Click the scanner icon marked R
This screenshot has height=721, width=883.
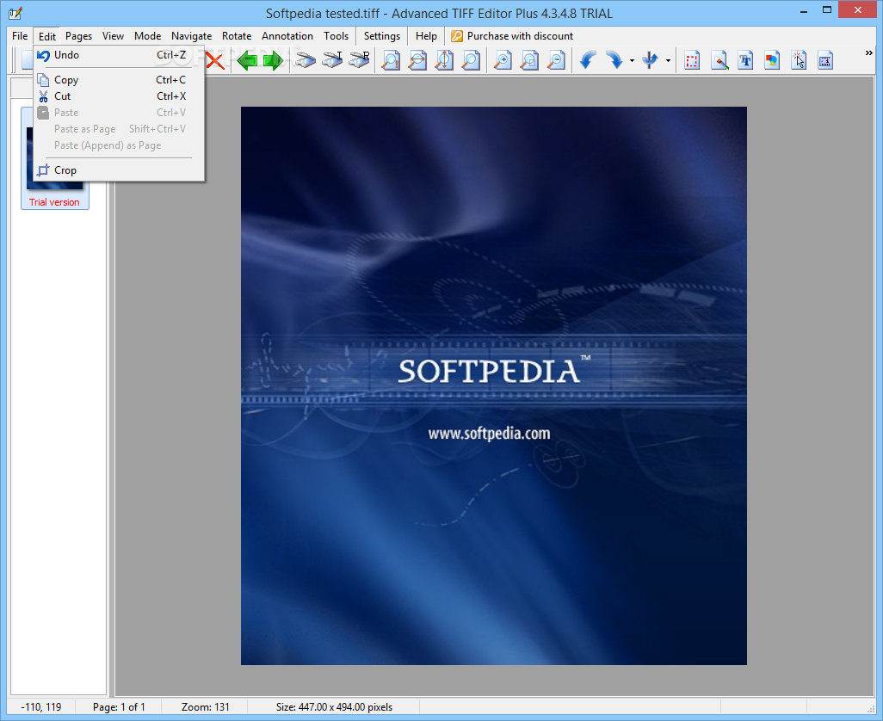[359, 60]
